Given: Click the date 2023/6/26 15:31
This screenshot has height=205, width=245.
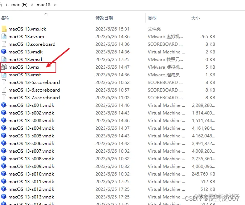Looking at the screenshot, I should point(113,29).
